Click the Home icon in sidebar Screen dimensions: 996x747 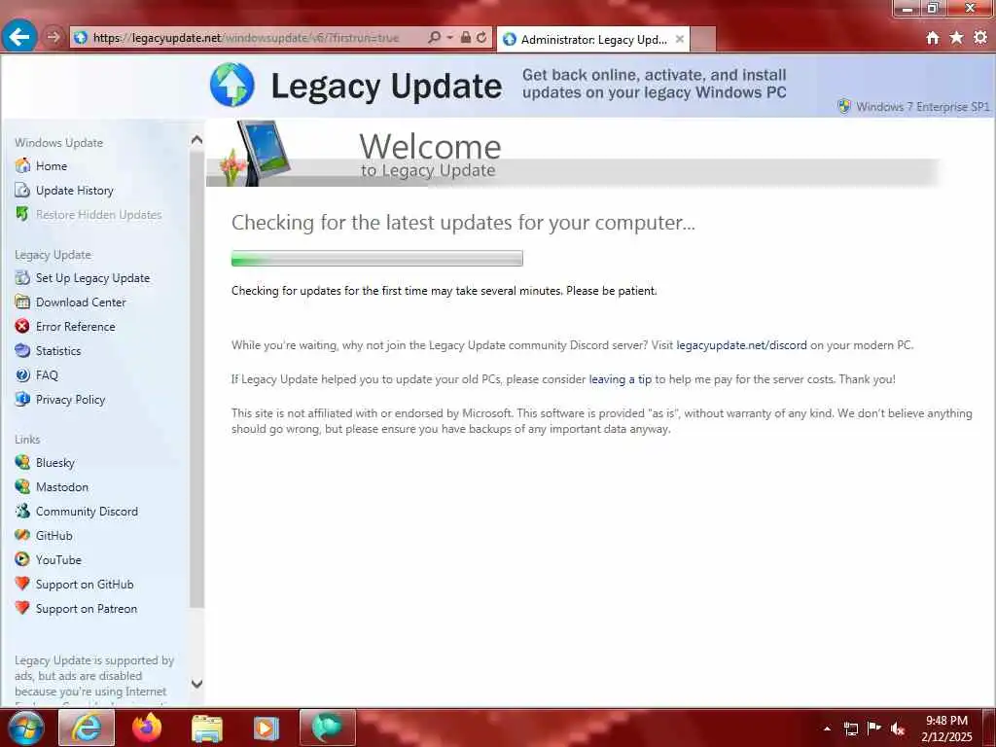click(22, 165)
